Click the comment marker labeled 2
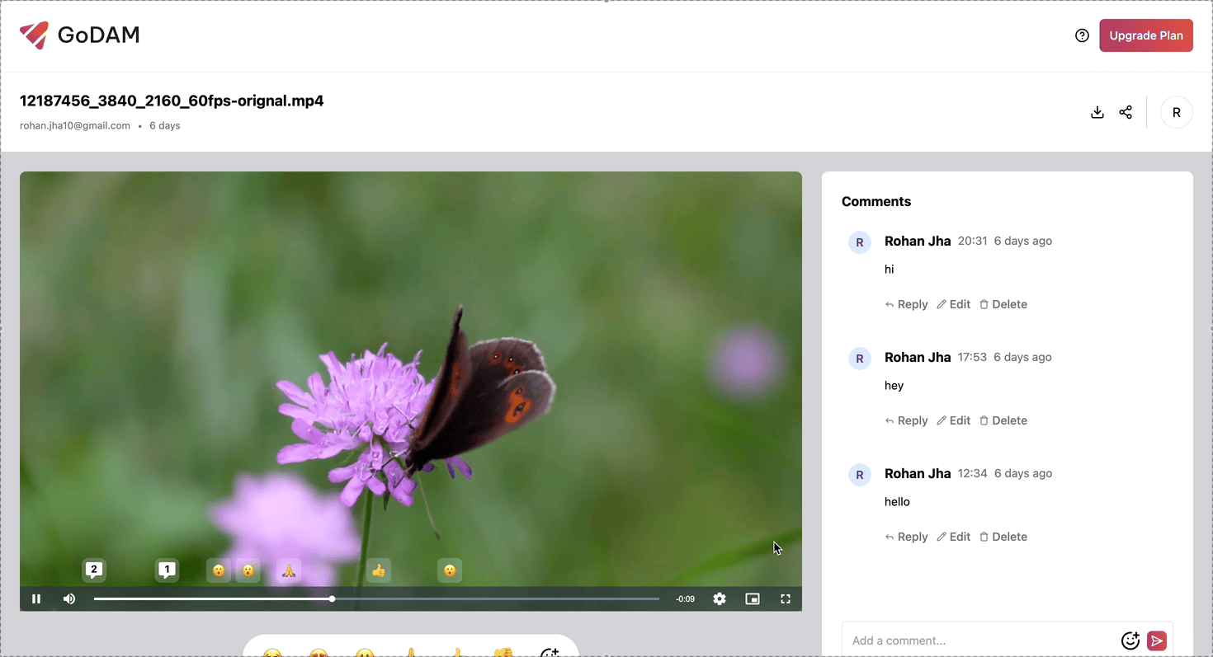Screen dimensions: 1213x657 (93, 570)
